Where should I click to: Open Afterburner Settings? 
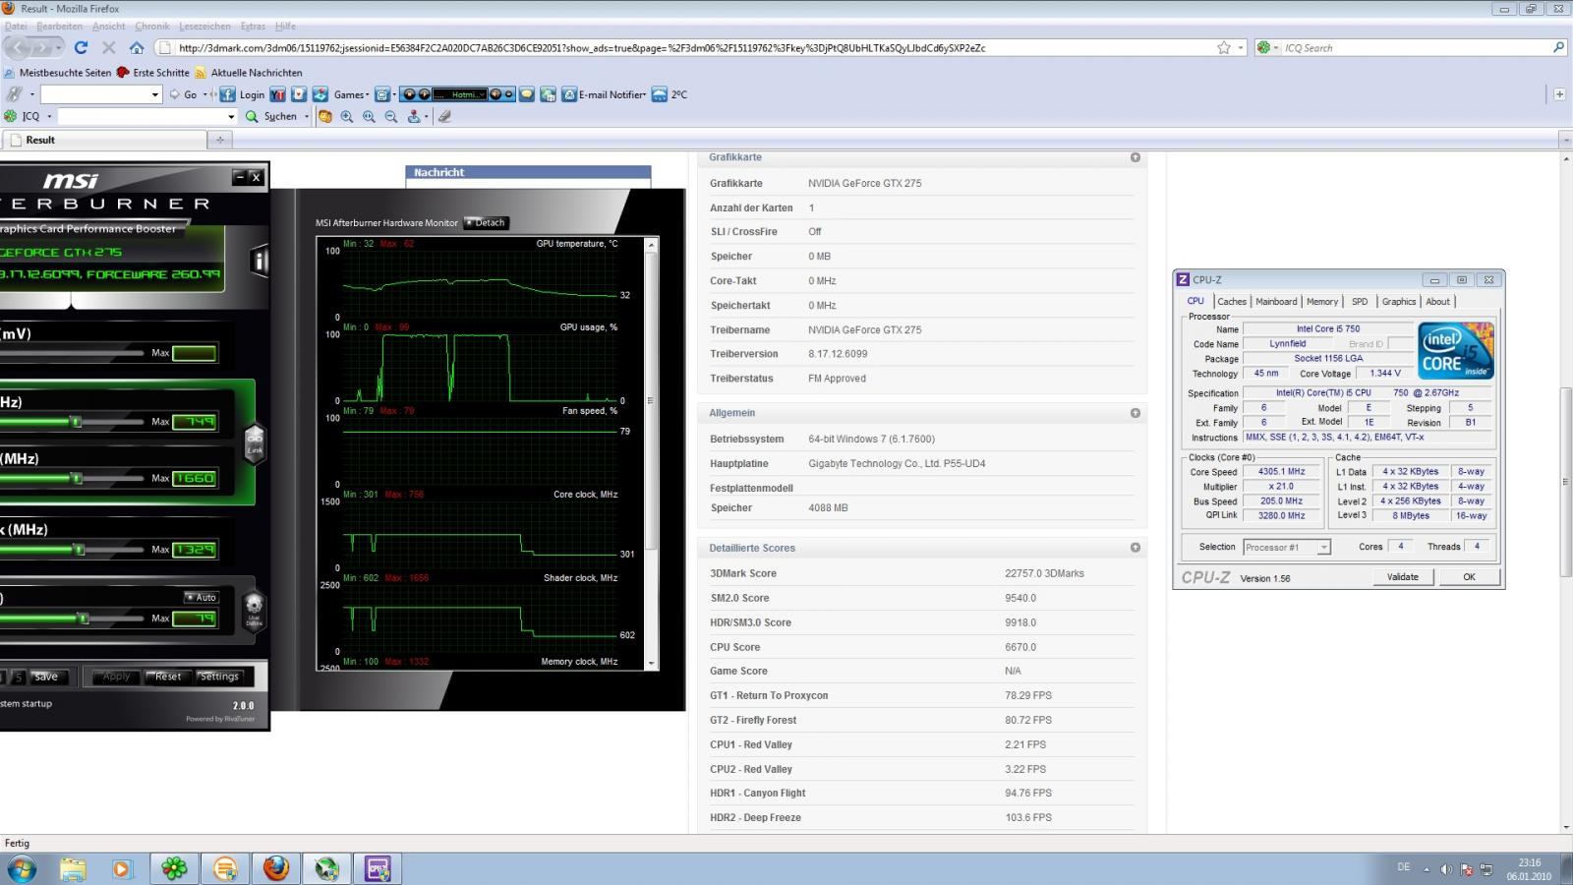[x=218, y=677]
